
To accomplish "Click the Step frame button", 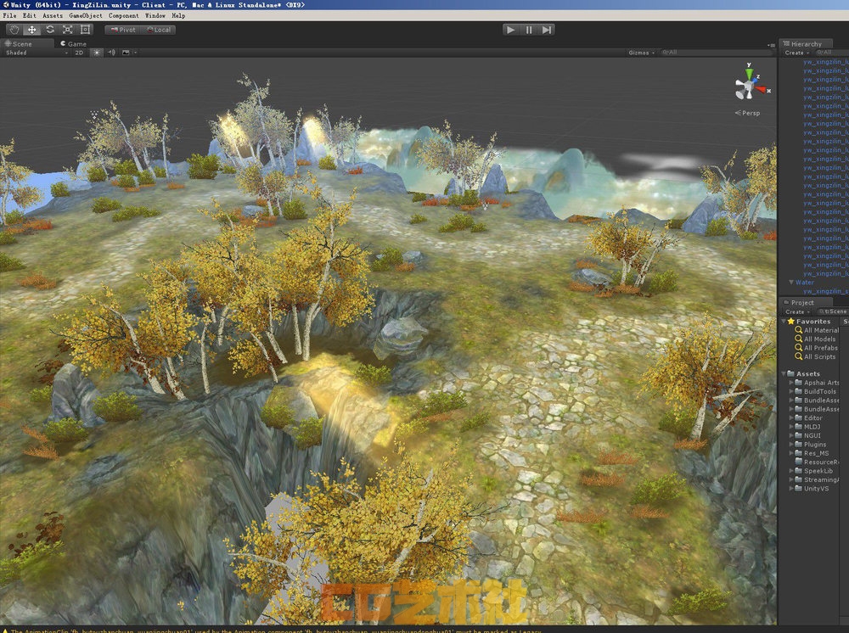I will click(x=546, y=30).
